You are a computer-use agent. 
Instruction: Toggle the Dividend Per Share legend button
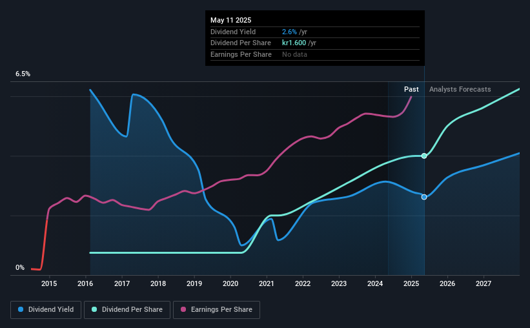click(127, 310)
